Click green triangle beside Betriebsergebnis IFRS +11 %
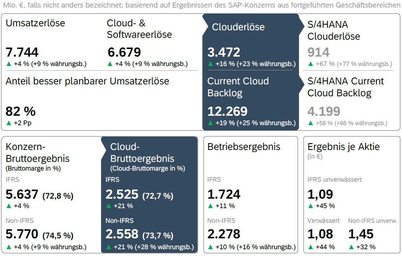This screenshot has width=402, height=256. (210, 206)
